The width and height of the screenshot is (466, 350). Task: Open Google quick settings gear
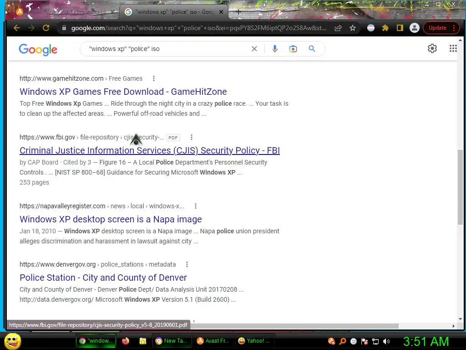(x=432, y=48)
